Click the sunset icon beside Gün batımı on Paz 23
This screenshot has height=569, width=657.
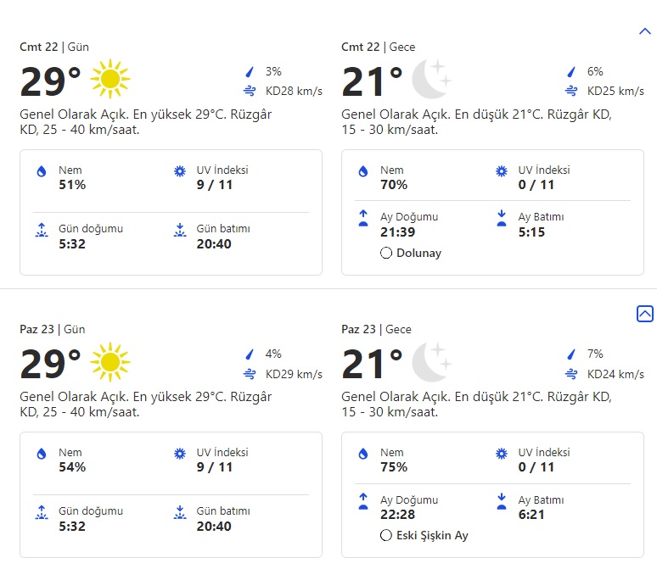[x=179, y=512]
